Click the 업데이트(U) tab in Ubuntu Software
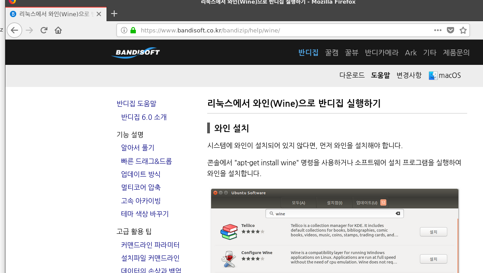 pos(371,203)
